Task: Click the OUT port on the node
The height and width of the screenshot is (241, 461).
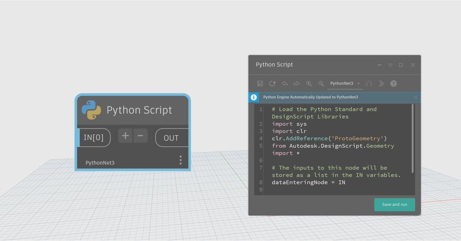Action: [x=171, y=137]
